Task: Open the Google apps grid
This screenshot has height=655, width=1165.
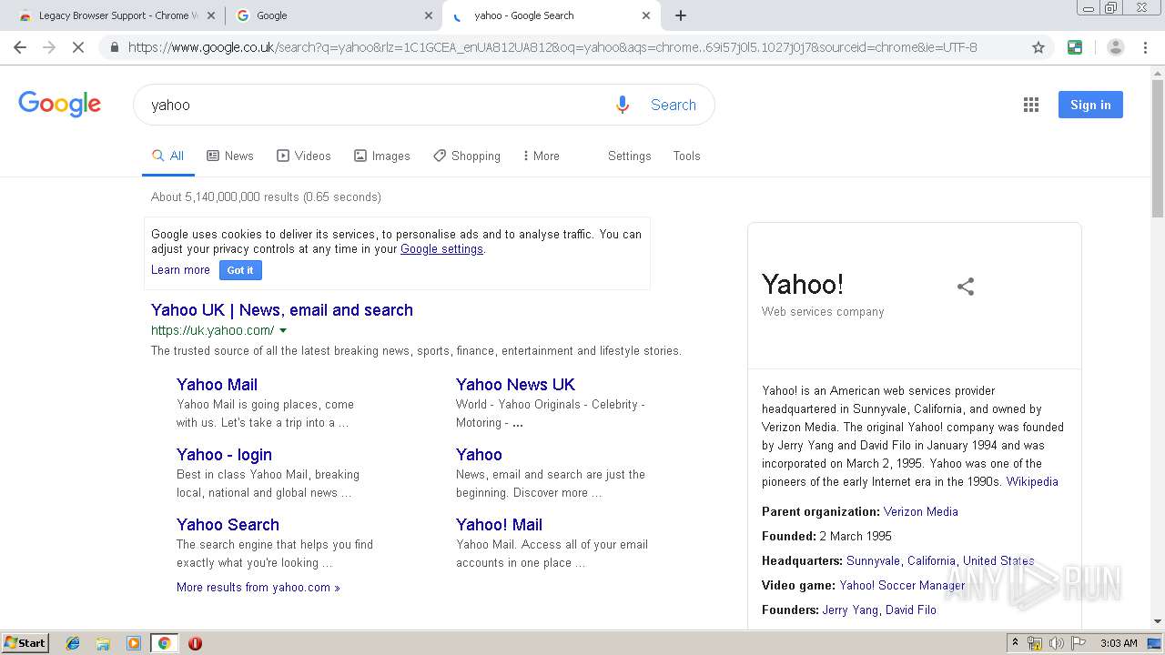Action: coord(1031,105)
